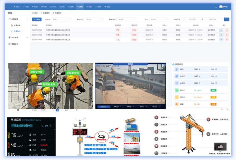
Task: Edit the row created 2023-07-19 18:15:24
Action: [221, 35]
